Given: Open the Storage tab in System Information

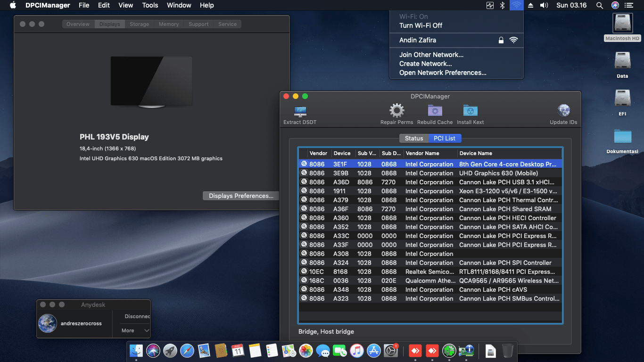Looking at the screenshot, I should point(139,24).
